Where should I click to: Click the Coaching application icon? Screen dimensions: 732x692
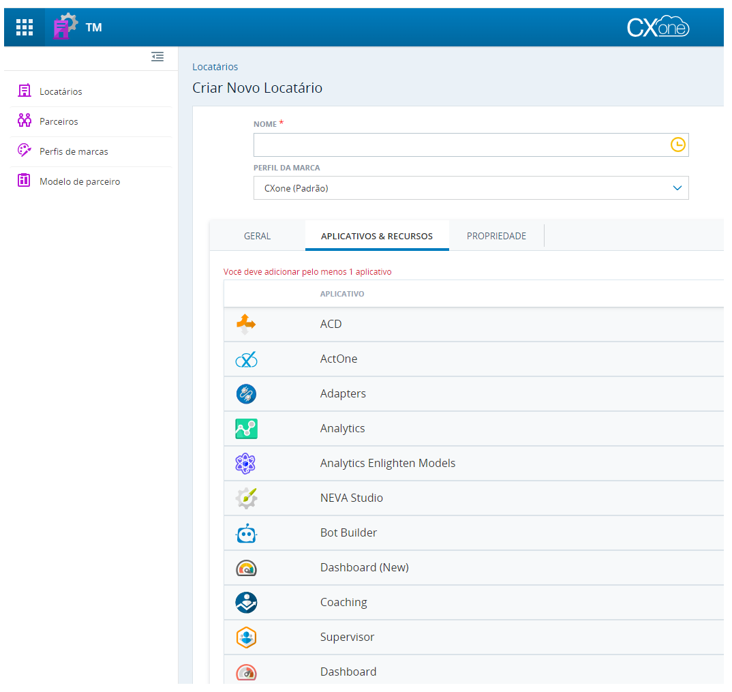coord(246,603)
